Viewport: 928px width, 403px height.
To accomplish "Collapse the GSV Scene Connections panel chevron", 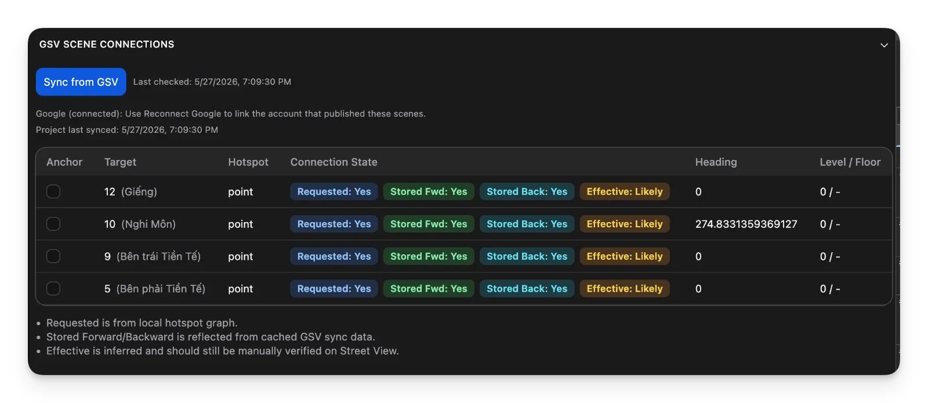I will 884,45.
